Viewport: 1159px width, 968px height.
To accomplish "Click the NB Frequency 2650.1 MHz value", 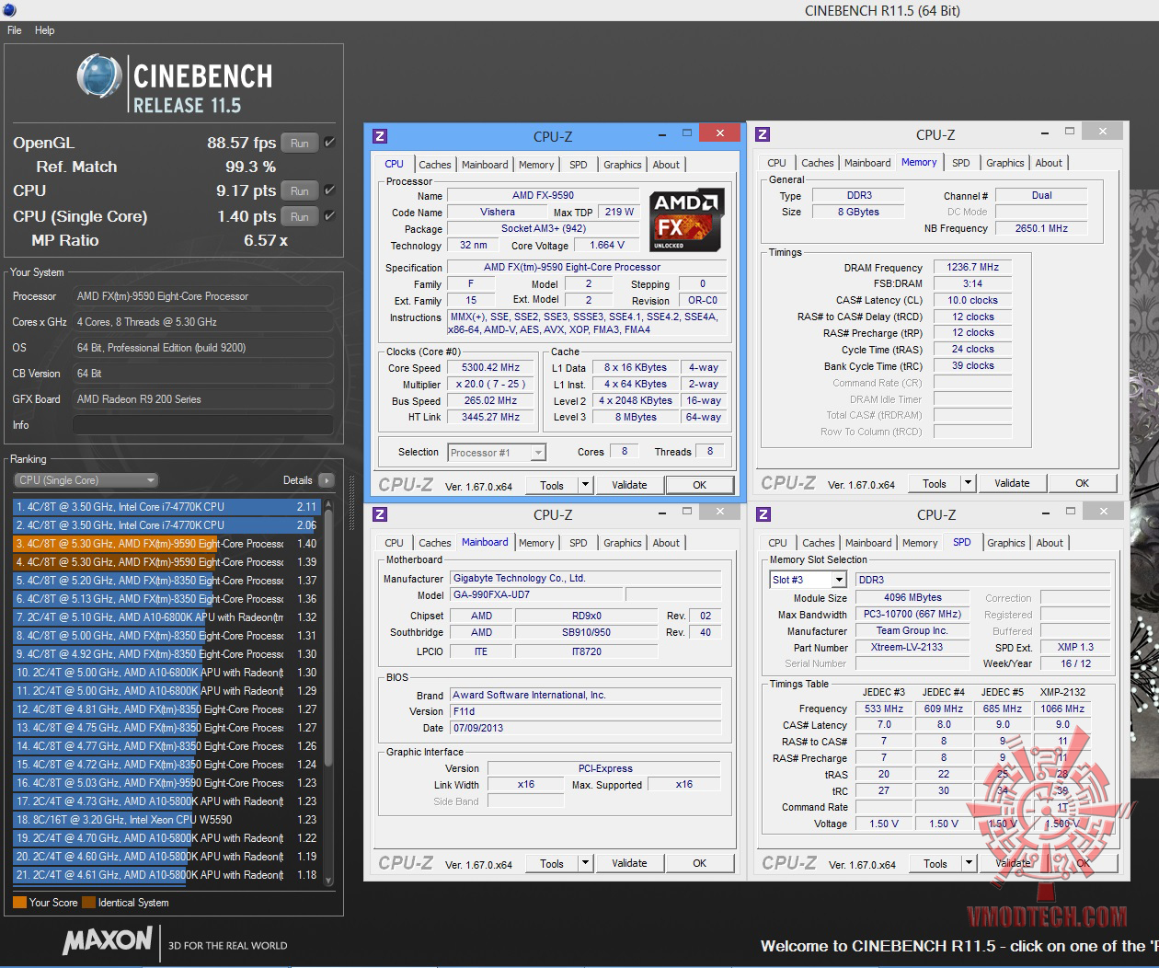I will [x=1041, y=228].
